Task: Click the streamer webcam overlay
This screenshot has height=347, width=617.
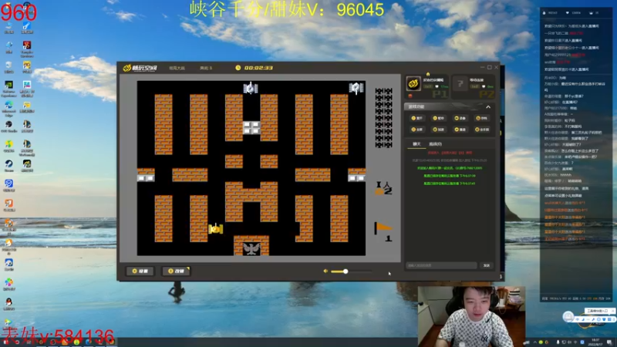Action: tap(471, 316)
